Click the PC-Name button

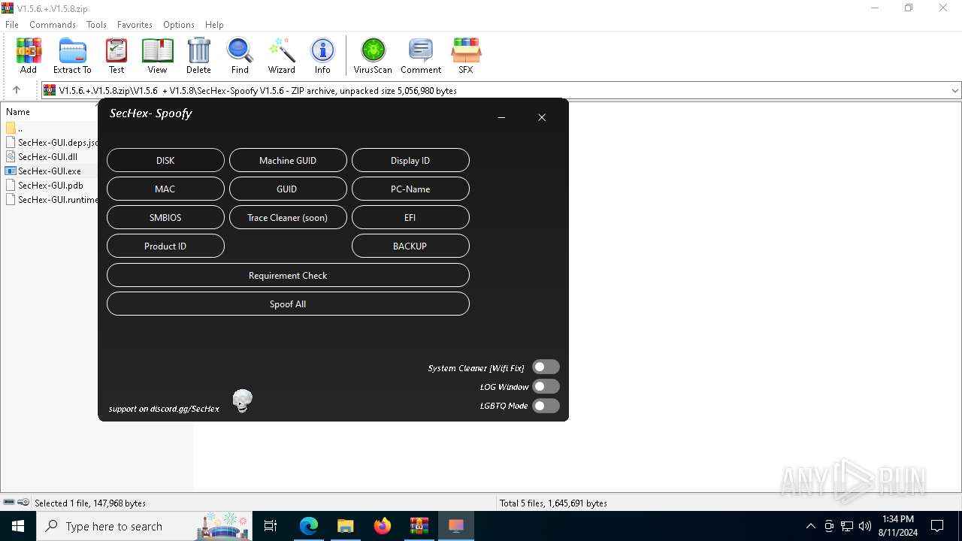(x=410, y=189)
